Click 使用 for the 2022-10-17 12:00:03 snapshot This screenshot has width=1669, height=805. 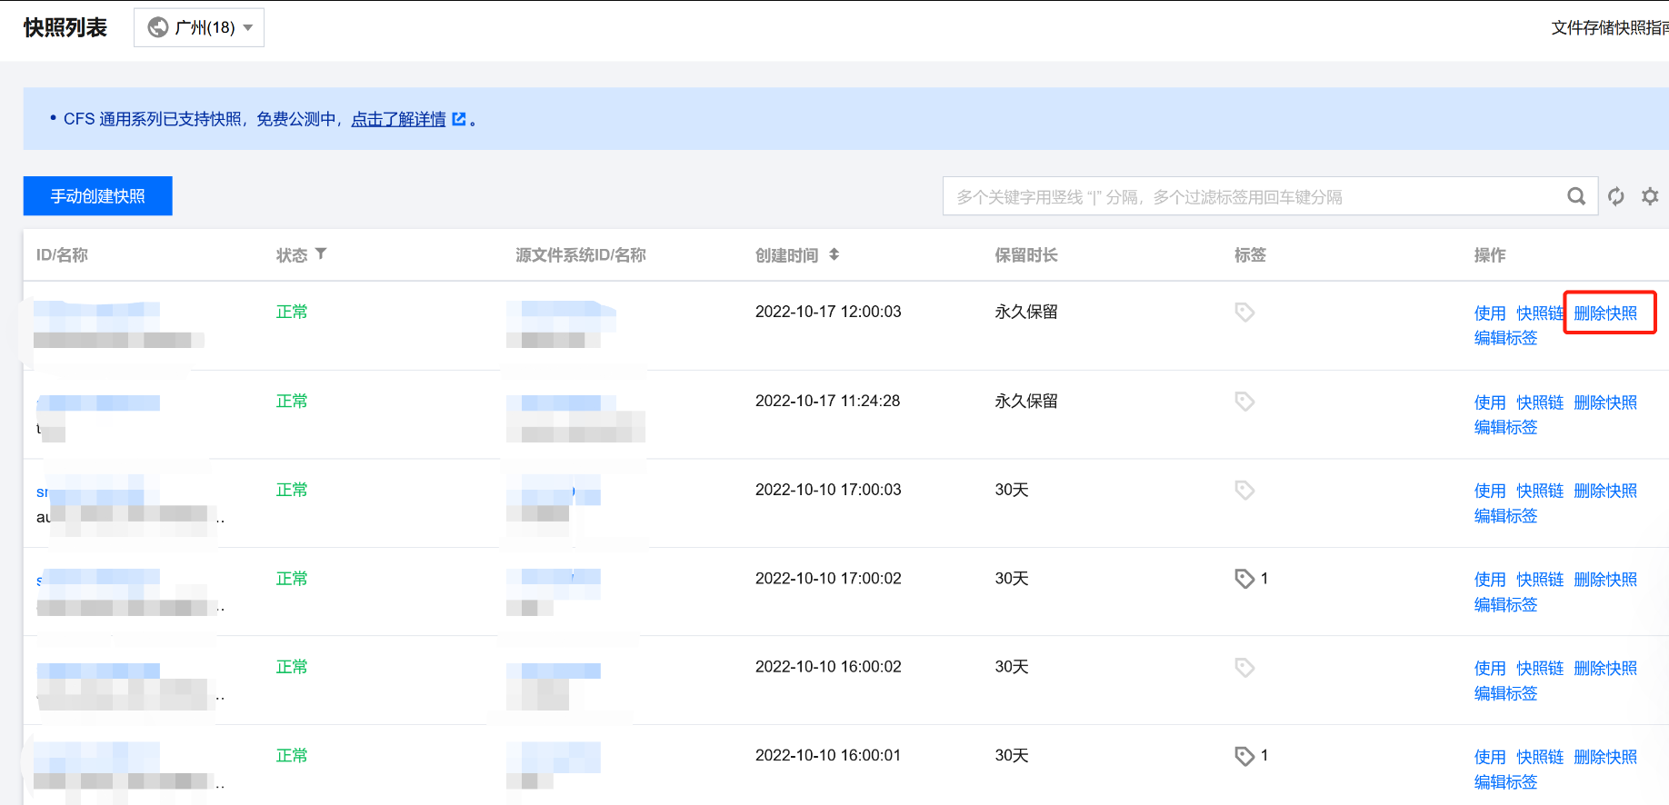coord(1490,313)
